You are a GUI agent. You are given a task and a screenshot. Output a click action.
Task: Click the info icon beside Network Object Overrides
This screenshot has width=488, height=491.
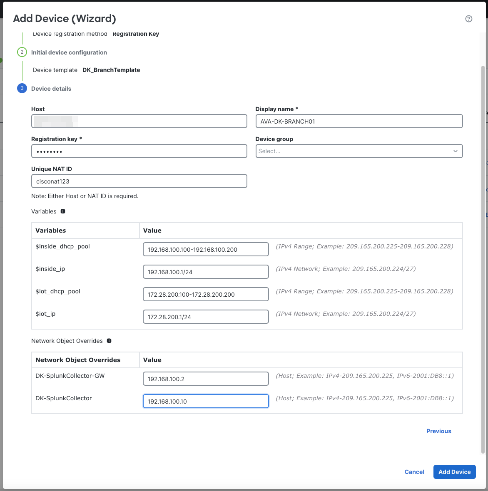coord(109,341)
